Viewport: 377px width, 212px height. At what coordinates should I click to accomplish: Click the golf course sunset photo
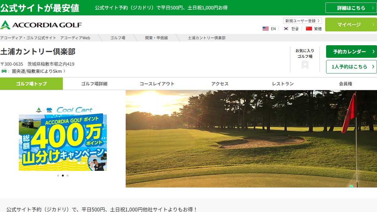[251, 139]
